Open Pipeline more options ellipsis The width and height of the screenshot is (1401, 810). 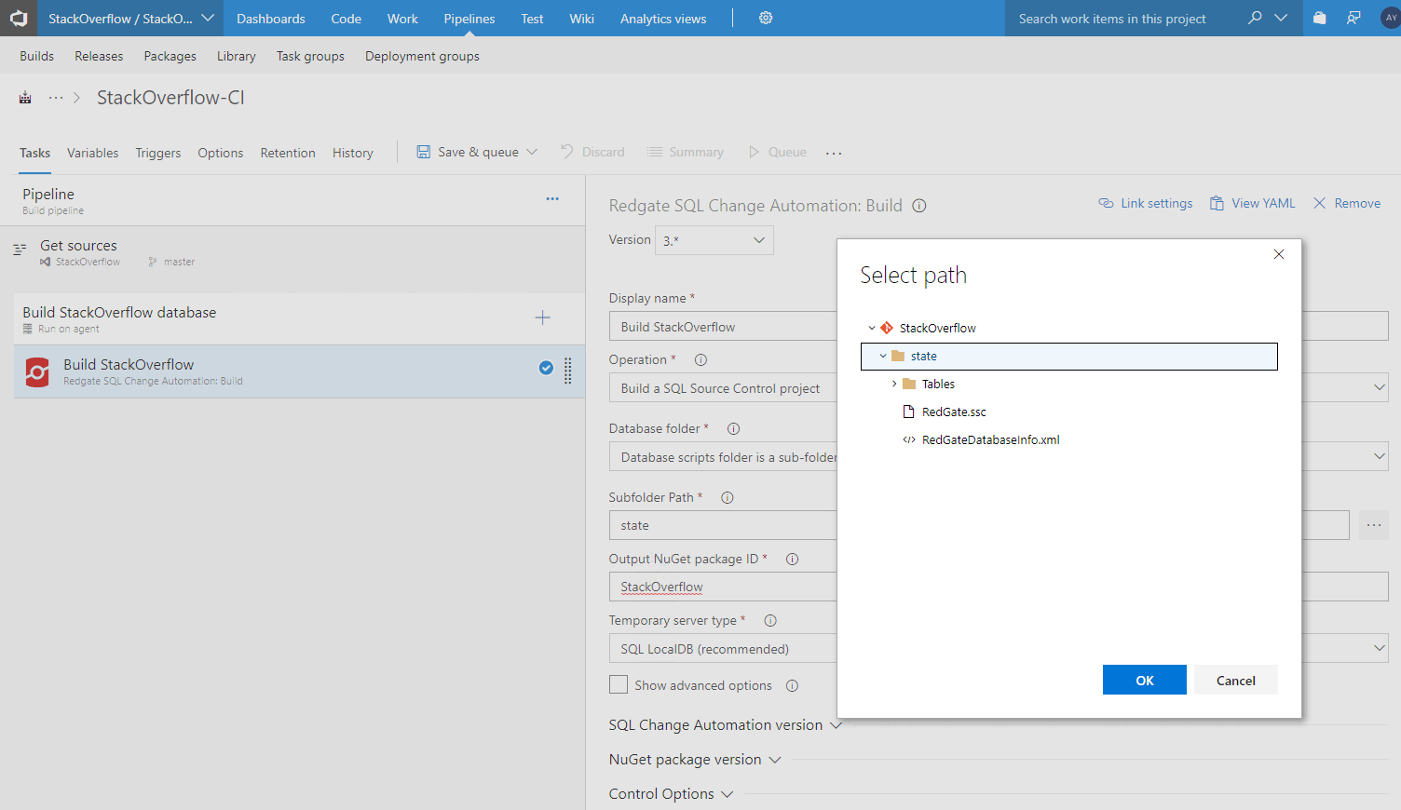click(552, 198)
